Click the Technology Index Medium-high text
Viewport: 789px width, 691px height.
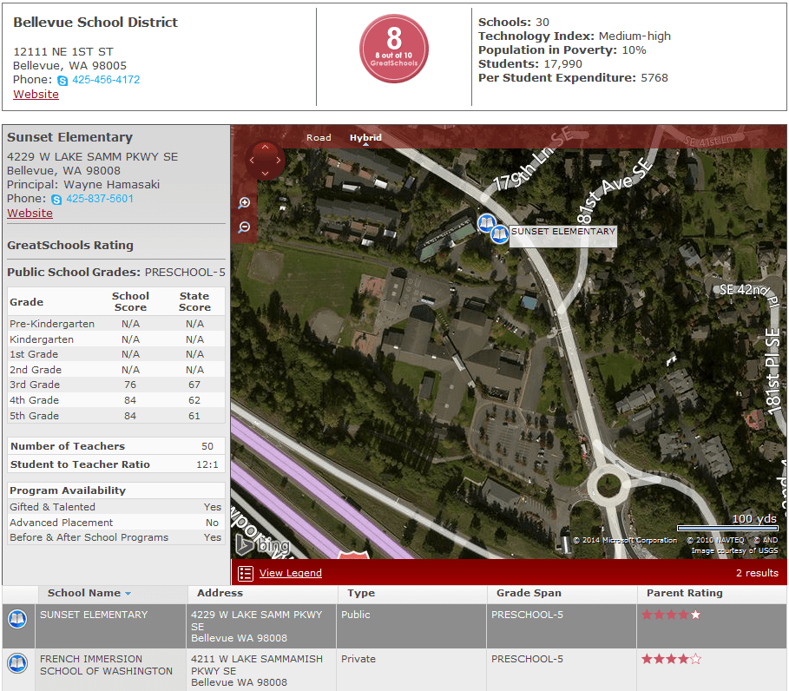point(574,36)
